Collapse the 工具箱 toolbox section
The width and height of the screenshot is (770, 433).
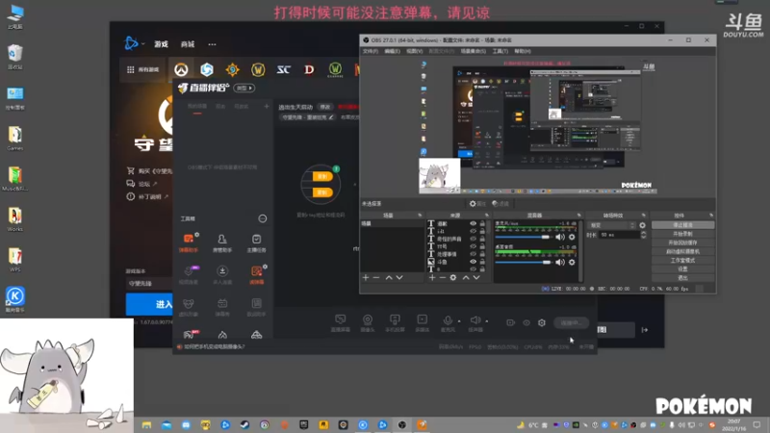pyautogui.click(x=263, y=218)
